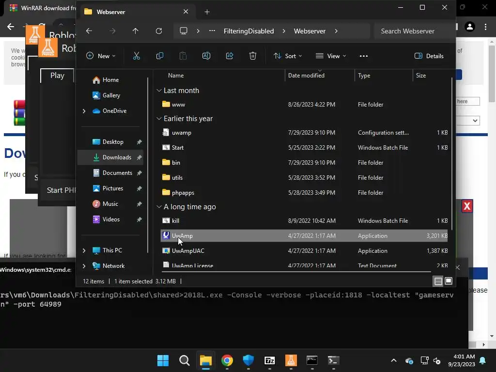Screen dimensions: 496x372
Task: Expand OneDrive in navigation pane
Action: click(x=84, y=111)
